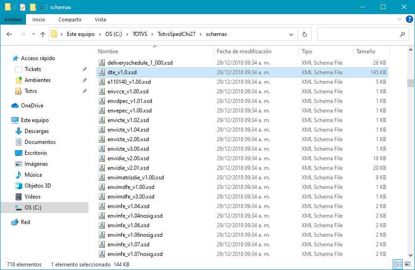Click the icon of envepec_v1.00.xsd
Screen dimensions: 415x270
click(x=102, y=111)
